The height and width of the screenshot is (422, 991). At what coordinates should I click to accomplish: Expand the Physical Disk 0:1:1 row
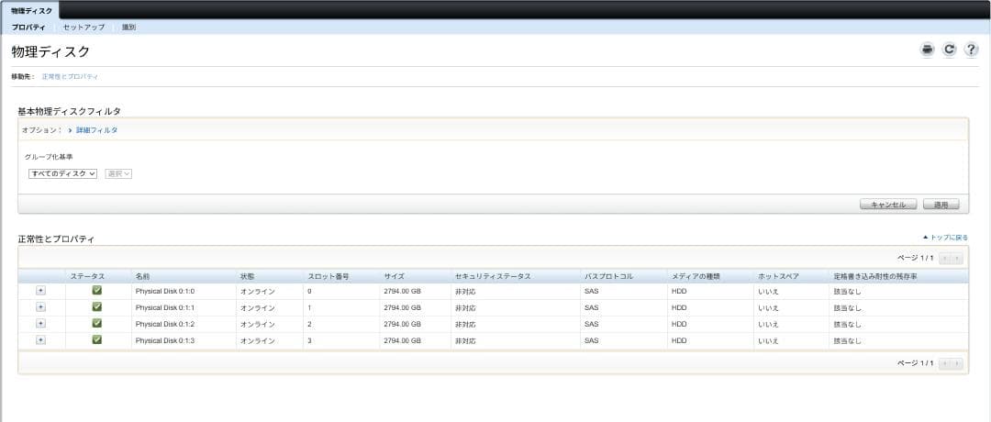40,307
